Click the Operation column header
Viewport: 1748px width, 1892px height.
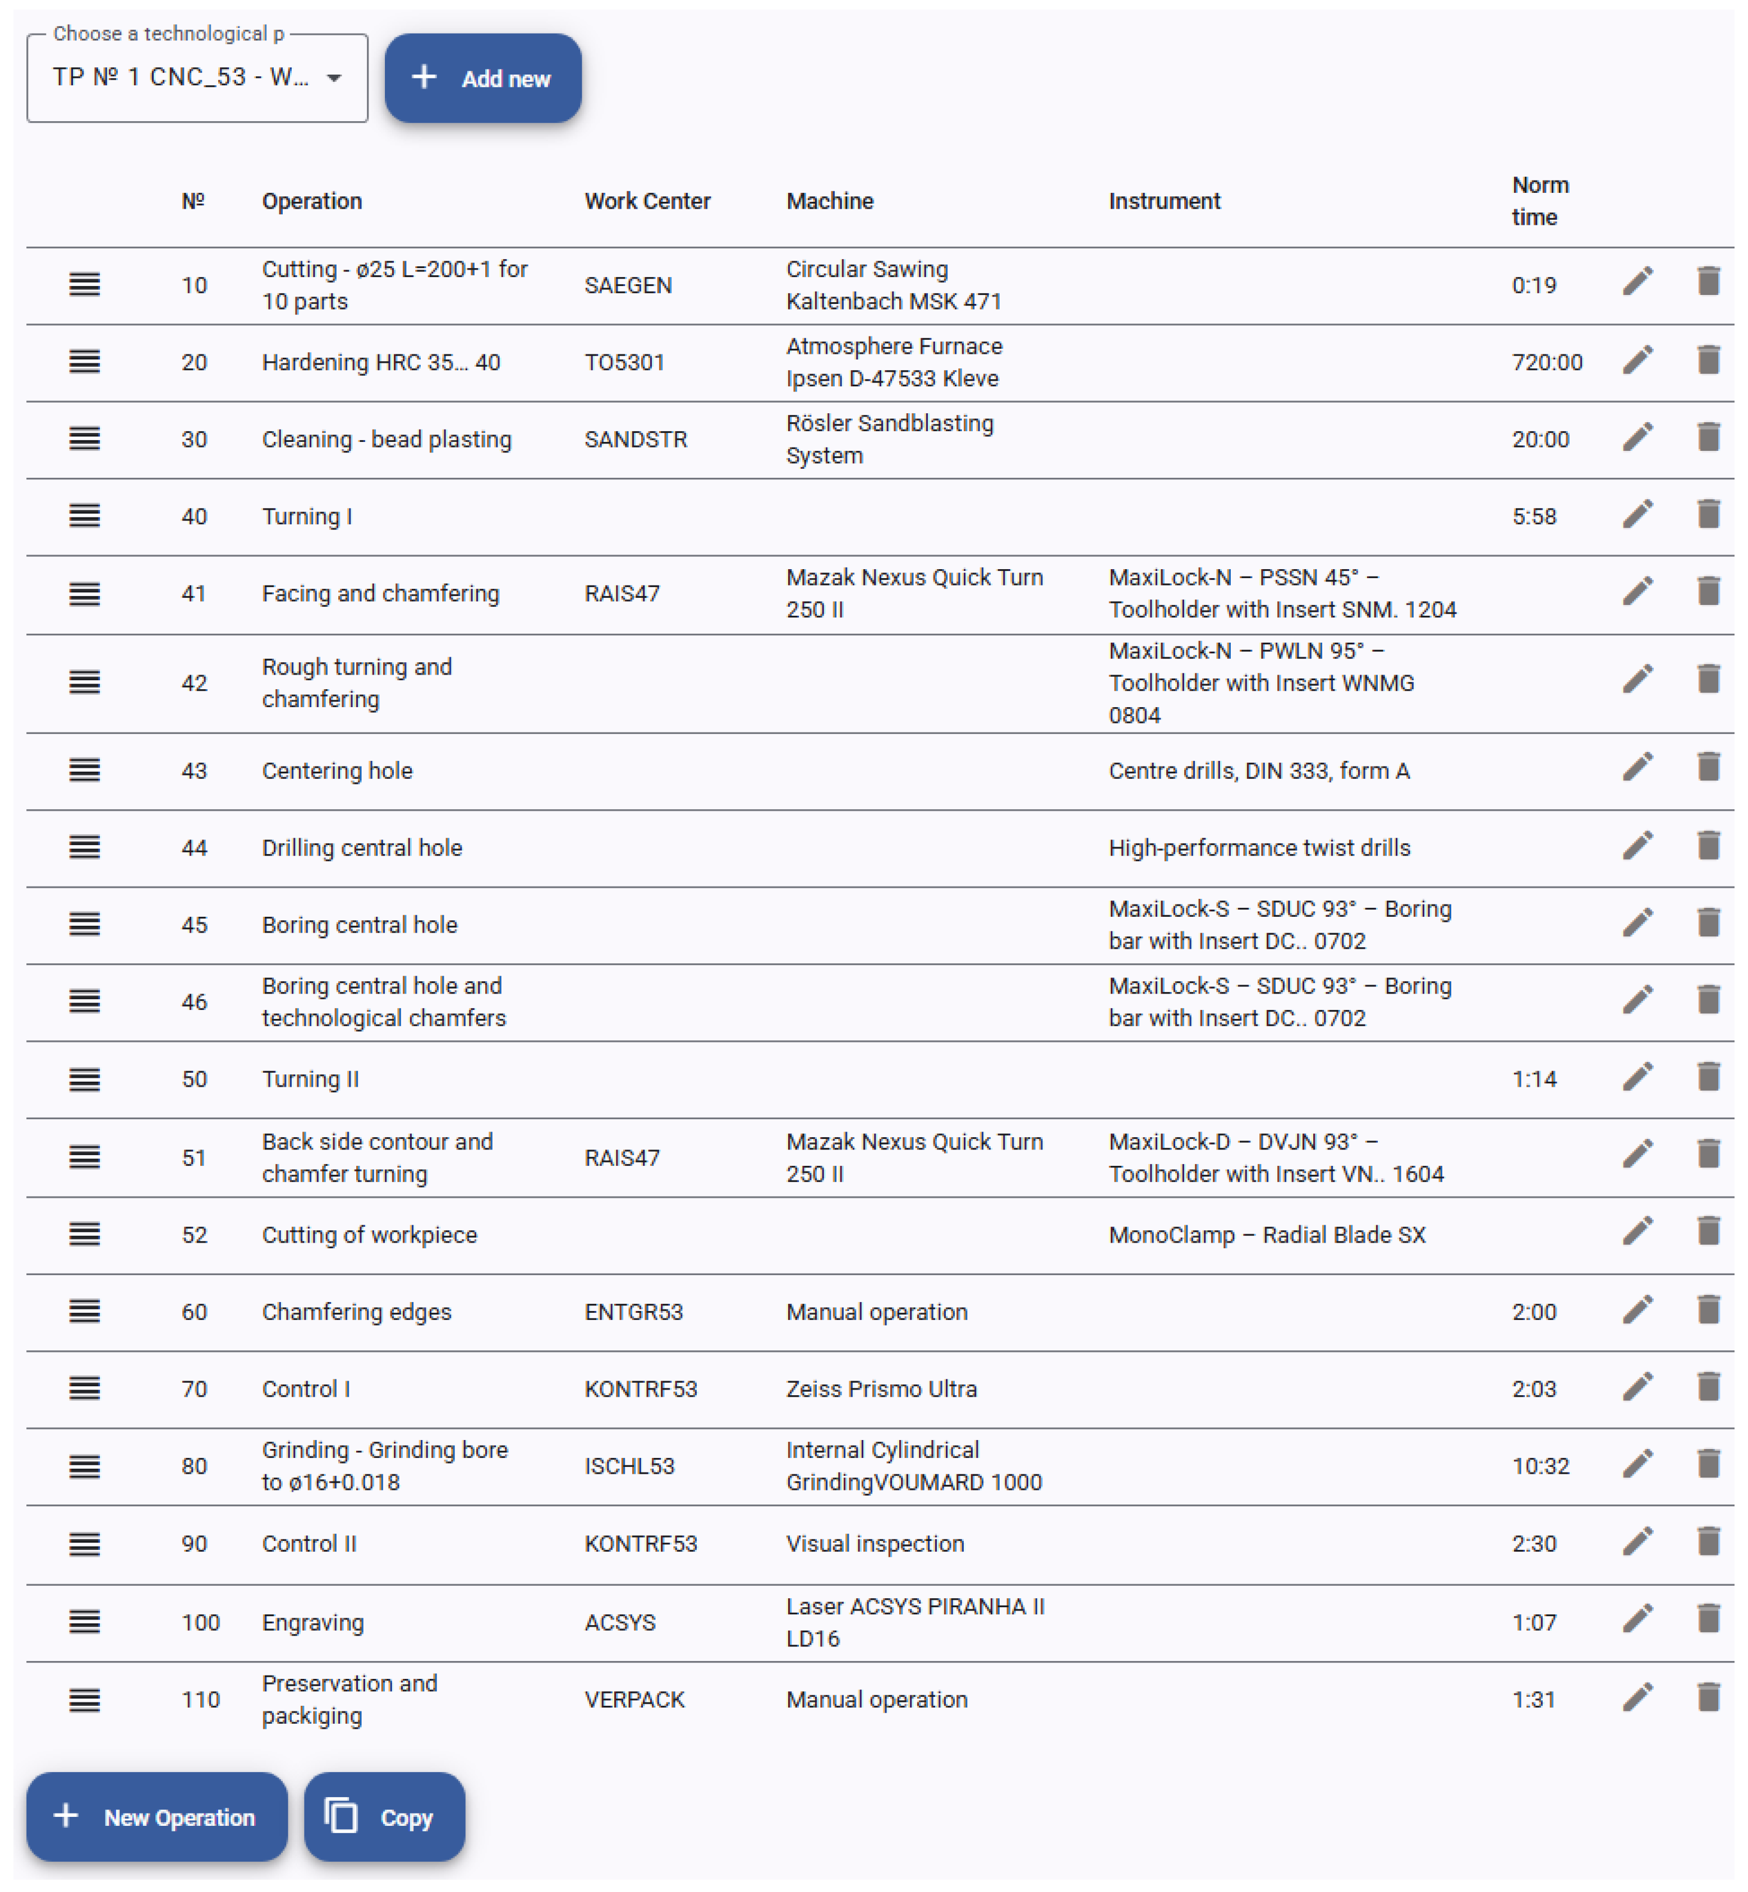pos(311,201)
